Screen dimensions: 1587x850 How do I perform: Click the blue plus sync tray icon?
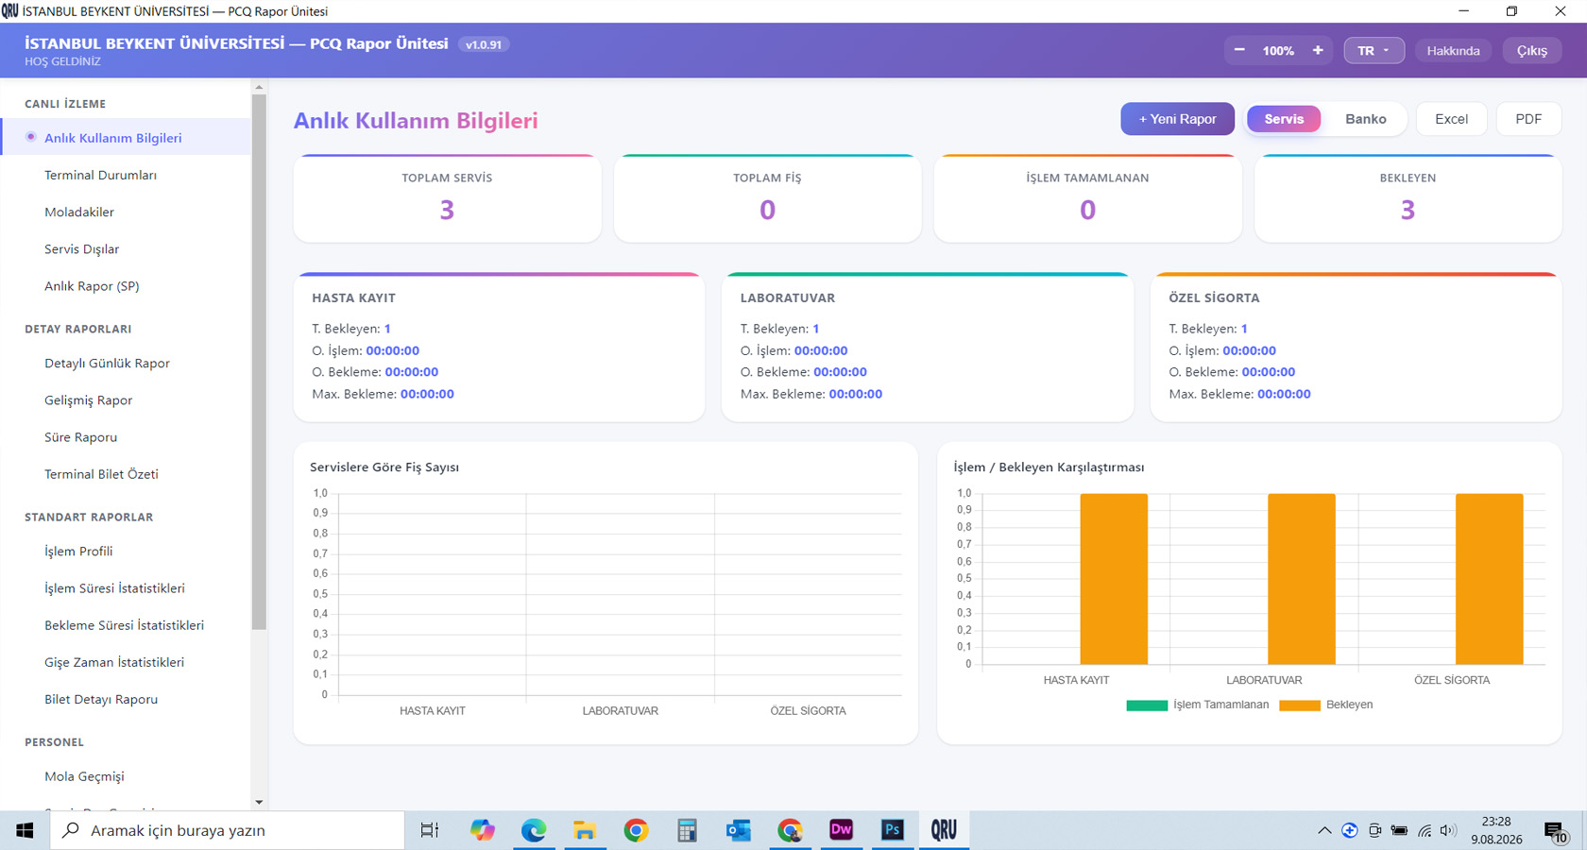pos(1350,830)
